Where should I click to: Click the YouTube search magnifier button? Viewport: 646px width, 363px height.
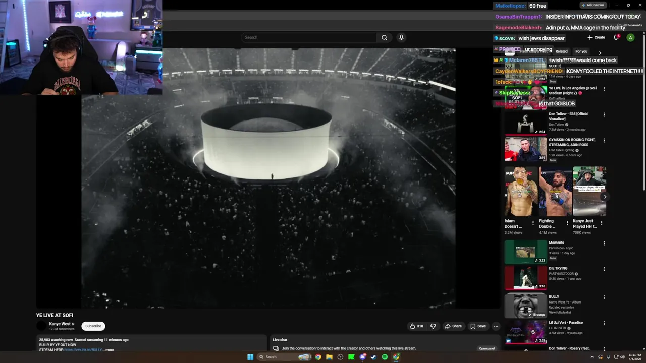point(384,37)
